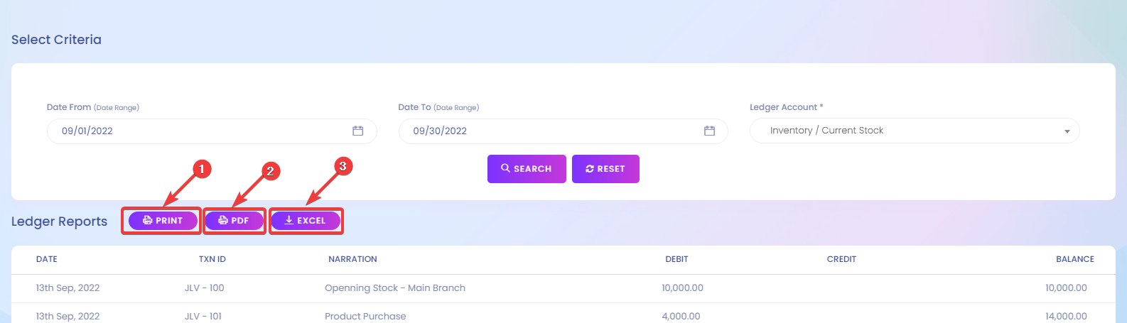Click the download icon on Excel button
This screenshot has height=323, width=1127.
[x=289, y=221]
